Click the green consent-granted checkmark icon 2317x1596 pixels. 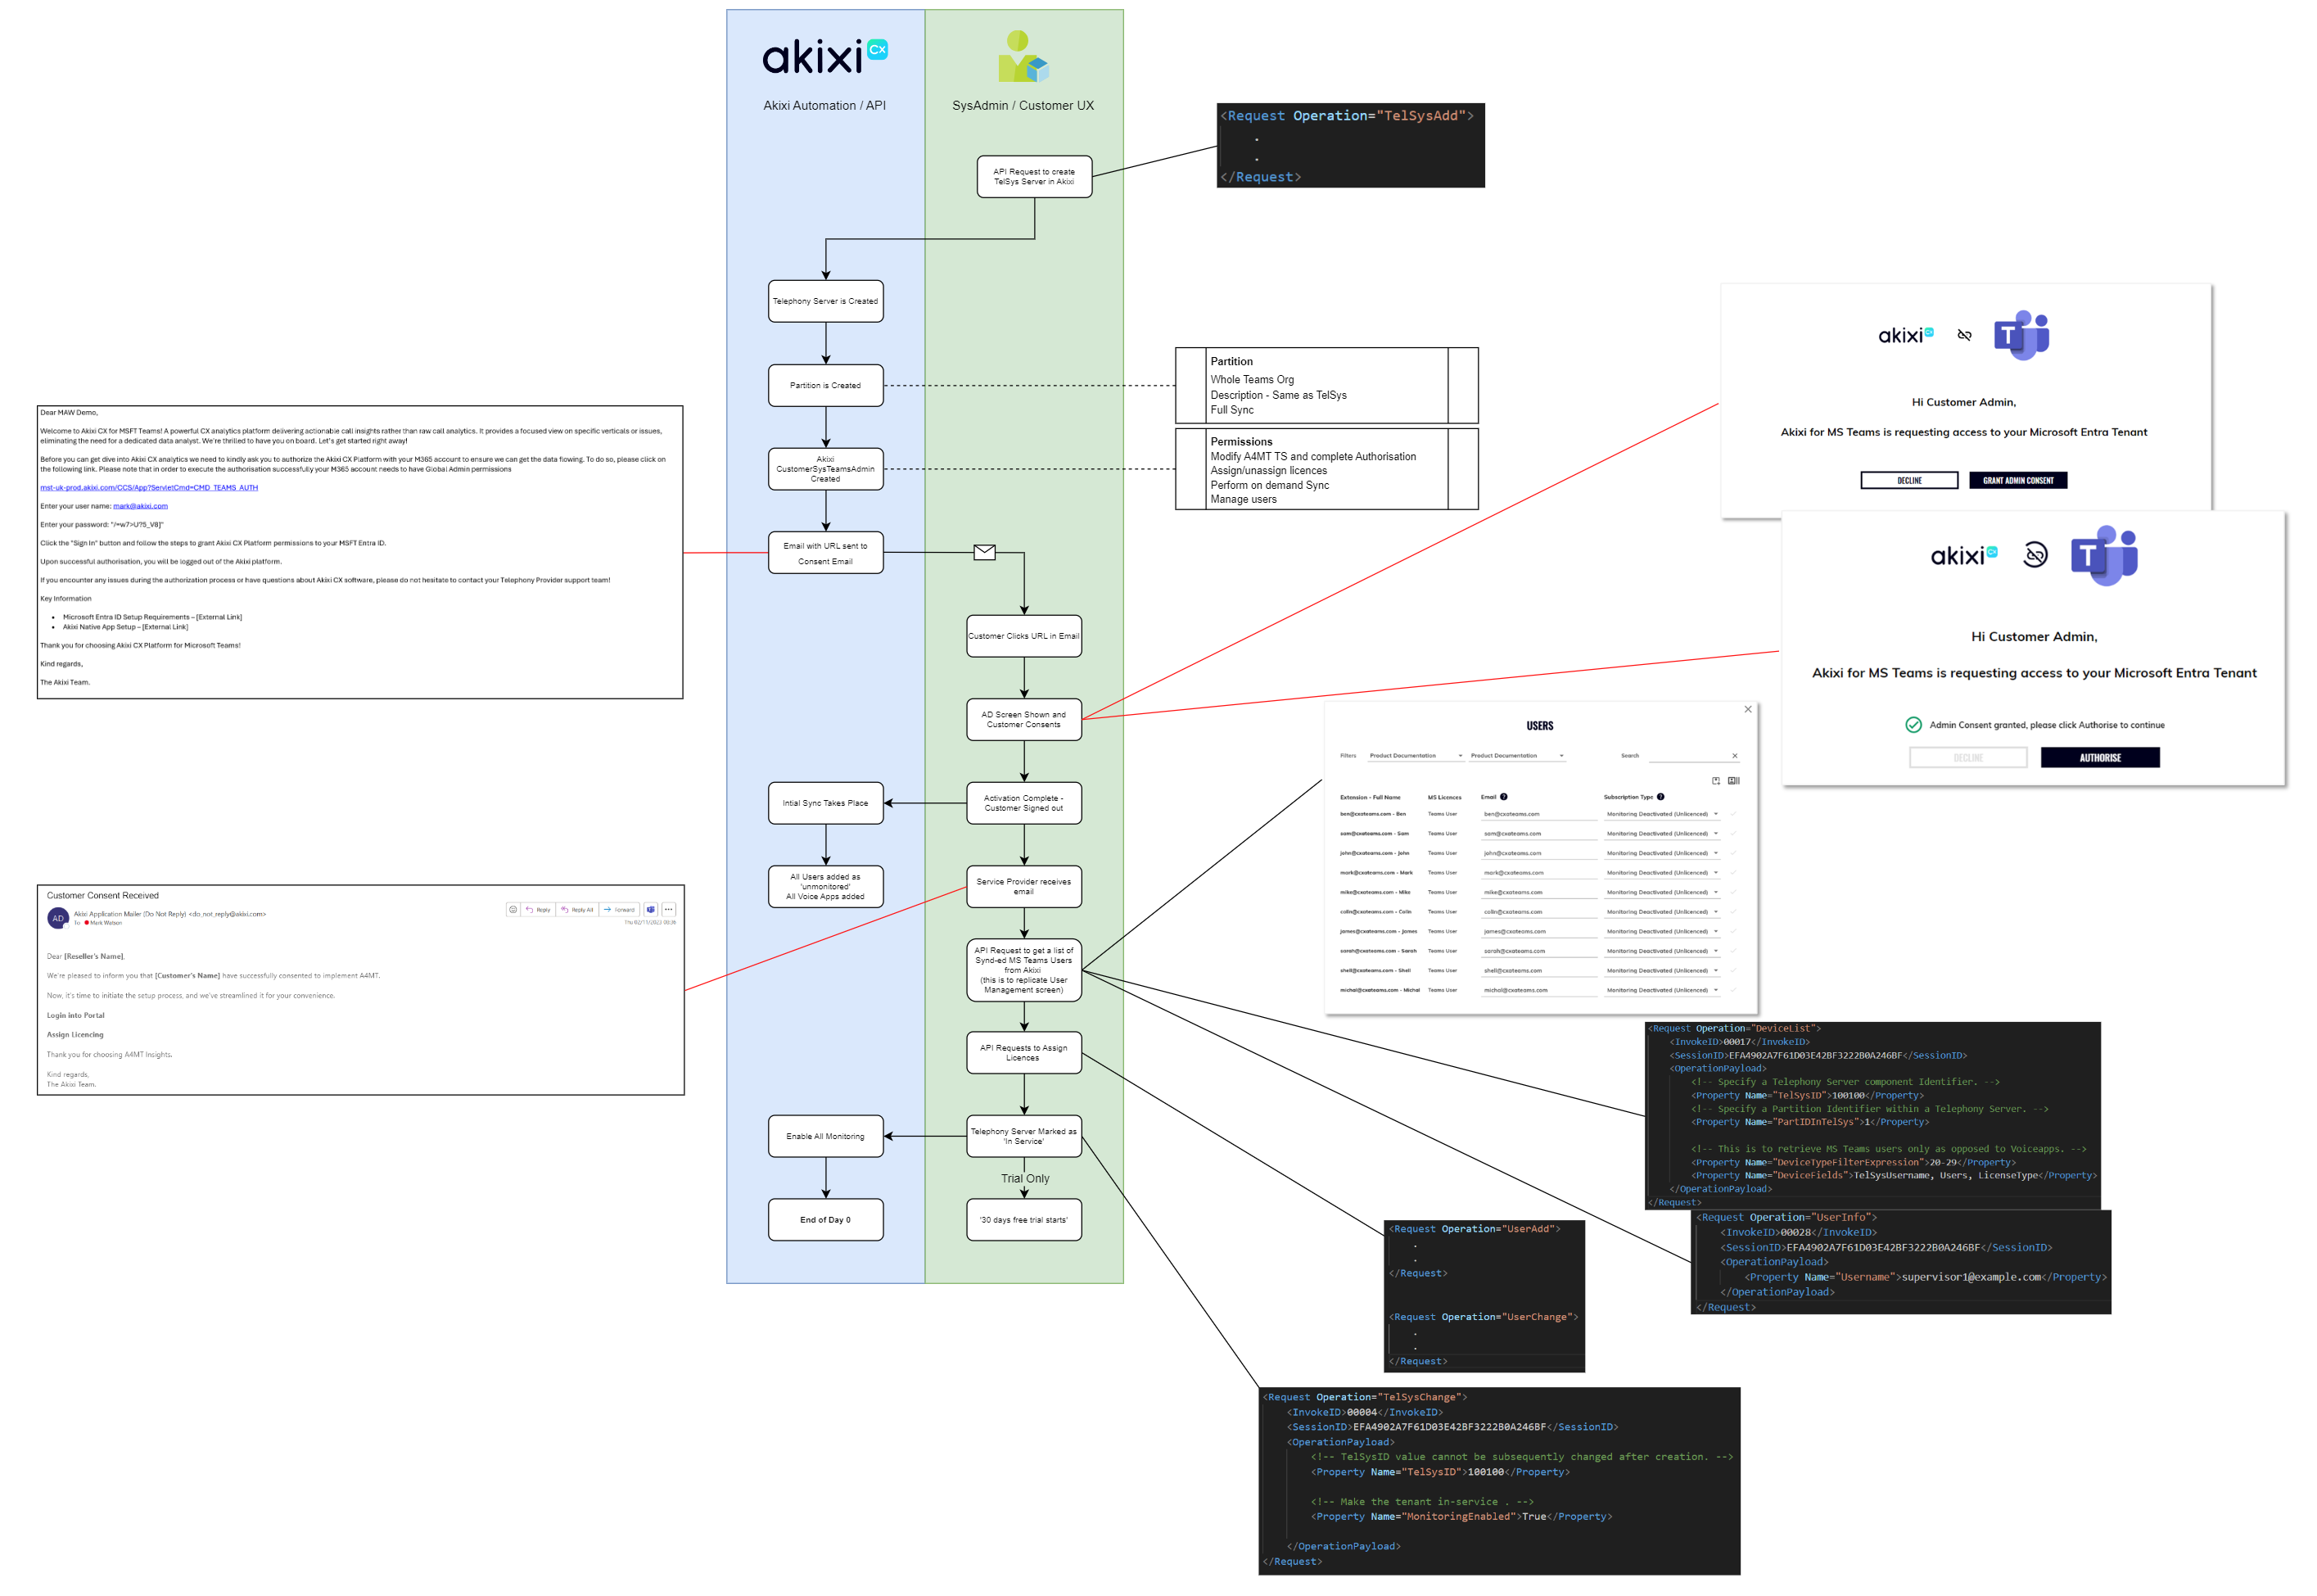1913,725
